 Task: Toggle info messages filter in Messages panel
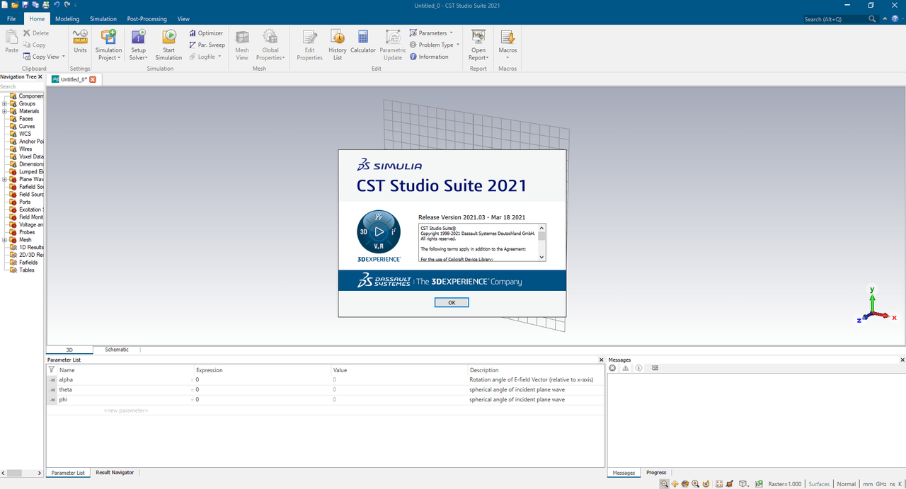pyautogui.click(x=638, y=368)
